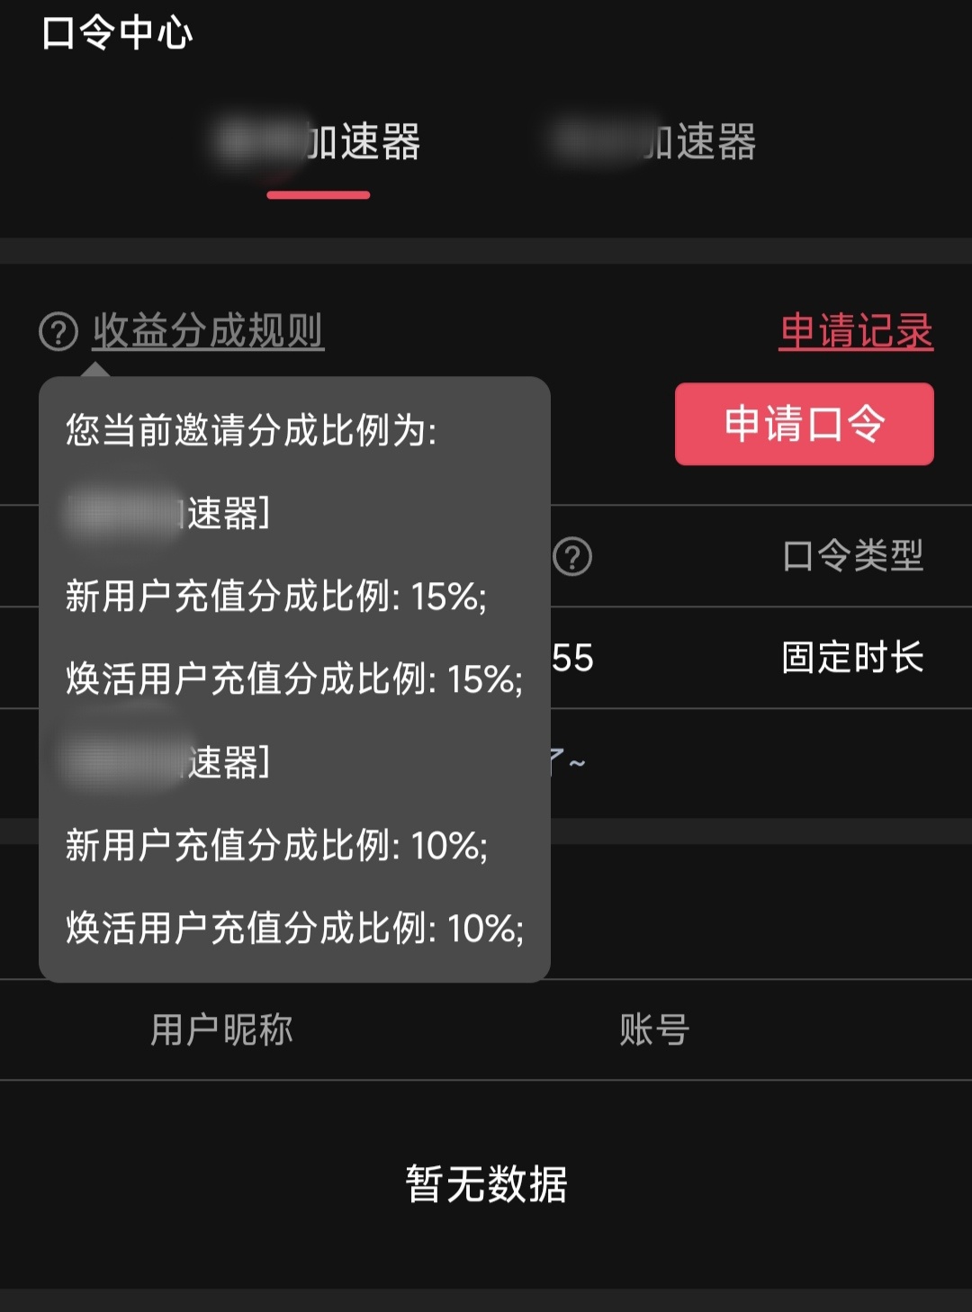Tap the 您当前邀请分成比例为 tooltip heading
The width and height of the screenshot is (972, 1312).
pyautogui.click(x=251, y=430)
